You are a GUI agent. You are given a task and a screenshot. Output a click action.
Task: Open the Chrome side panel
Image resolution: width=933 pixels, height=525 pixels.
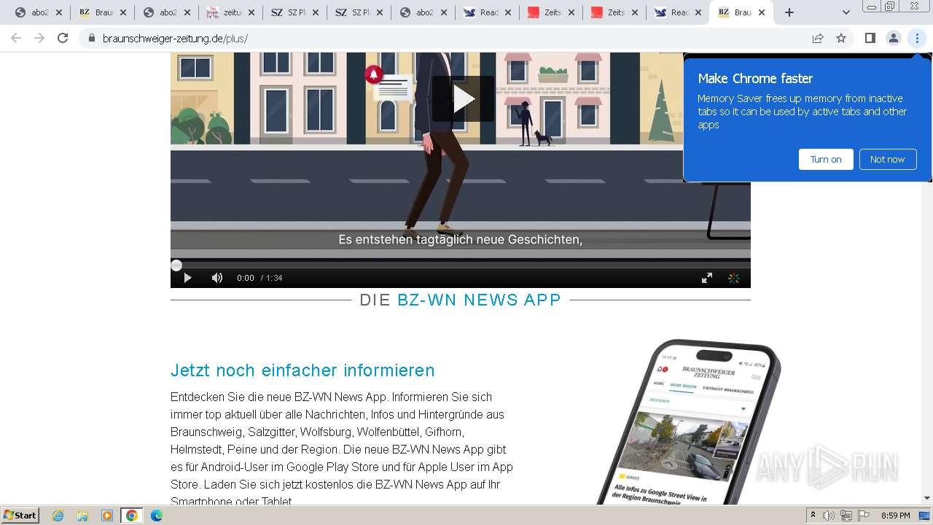[x=870, y=38]
